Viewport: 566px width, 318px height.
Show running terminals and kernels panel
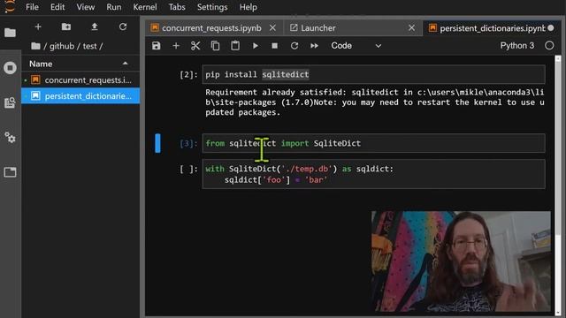10,68
